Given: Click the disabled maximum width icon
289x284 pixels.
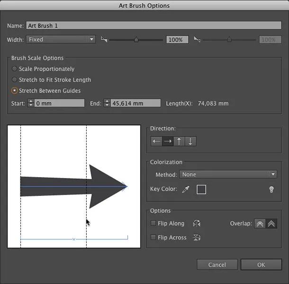Looking at the screenshot, I should [197, 39].
